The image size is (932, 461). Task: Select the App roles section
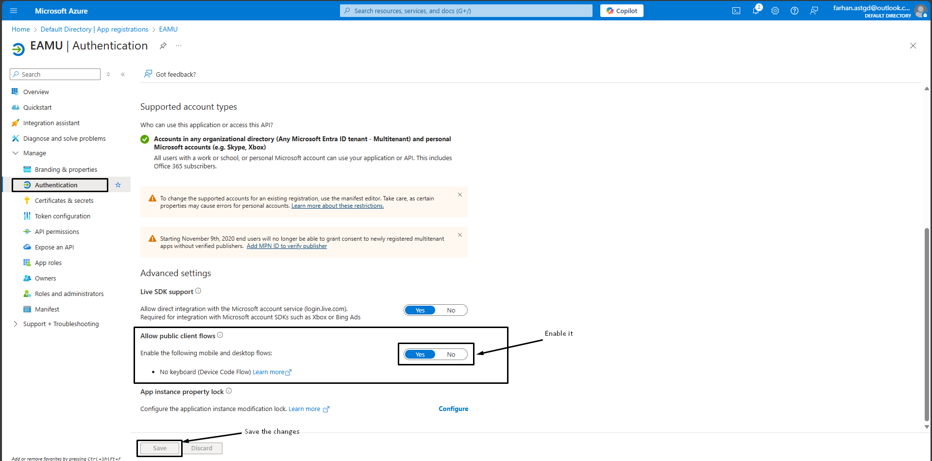[x=48, y=263]
